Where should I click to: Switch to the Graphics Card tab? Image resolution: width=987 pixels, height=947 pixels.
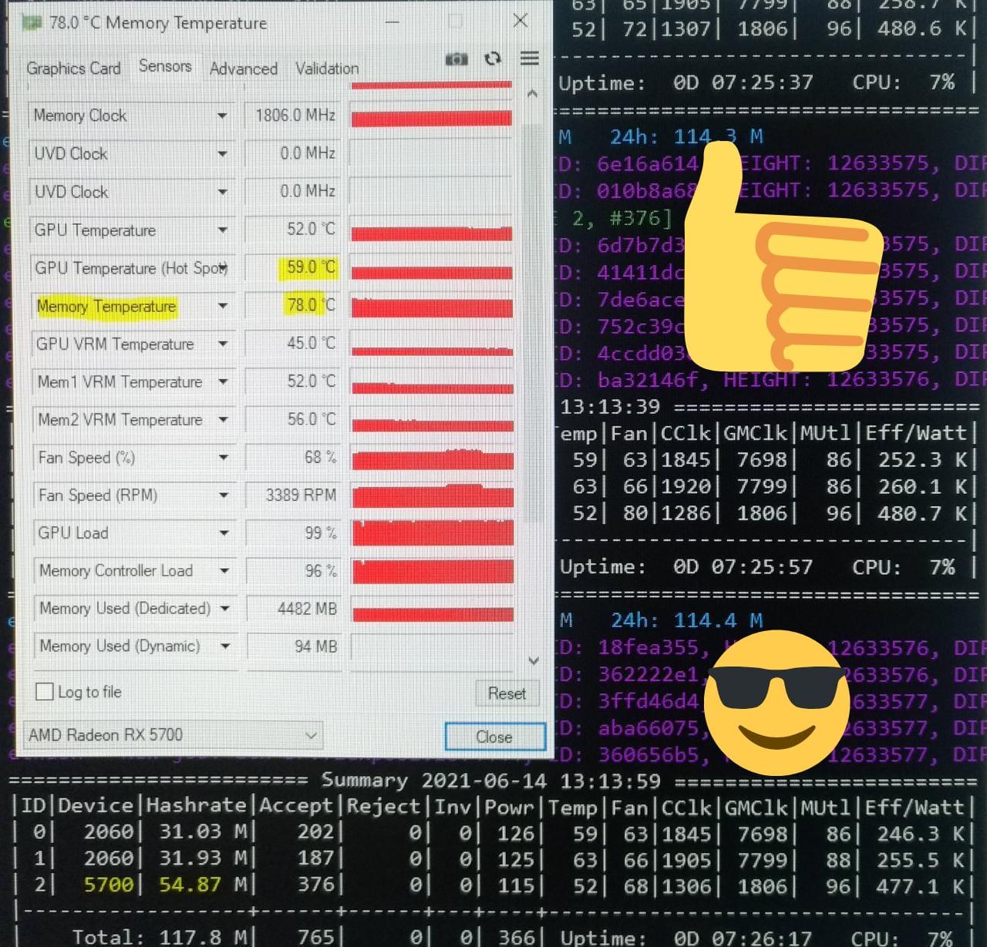[73, 69]
